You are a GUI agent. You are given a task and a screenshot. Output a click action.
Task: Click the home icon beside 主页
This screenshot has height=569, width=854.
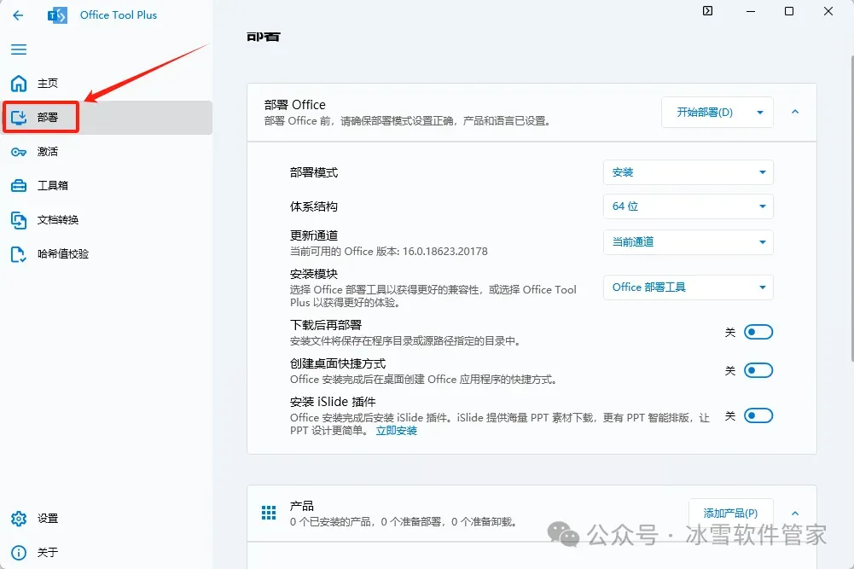point(19,84)
